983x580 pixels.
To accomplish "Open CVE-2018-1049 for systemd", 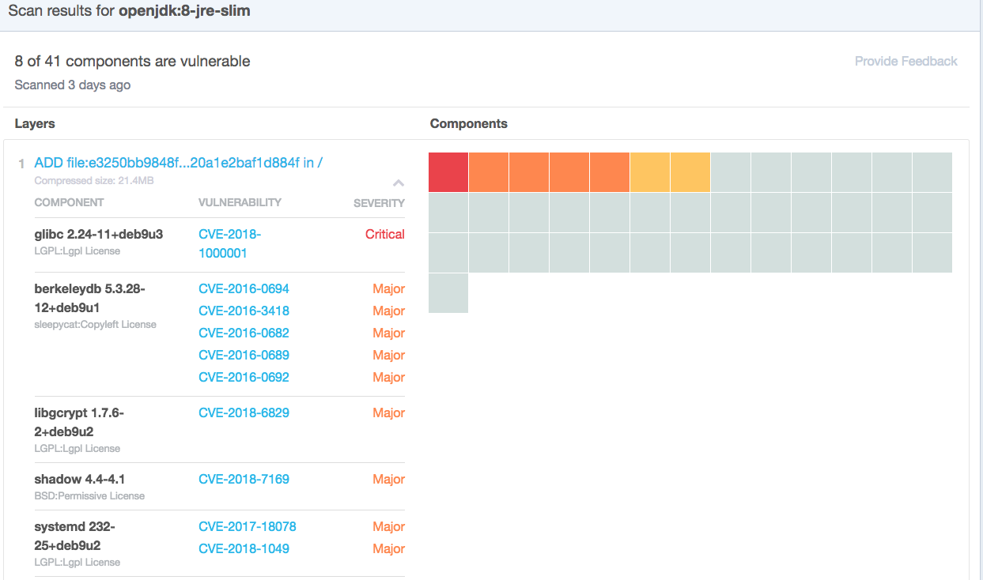I will pyautogui.click(x=244, y=548).
